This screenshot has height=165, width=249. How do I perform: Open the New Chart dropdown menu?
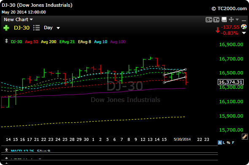pos(18,19)
